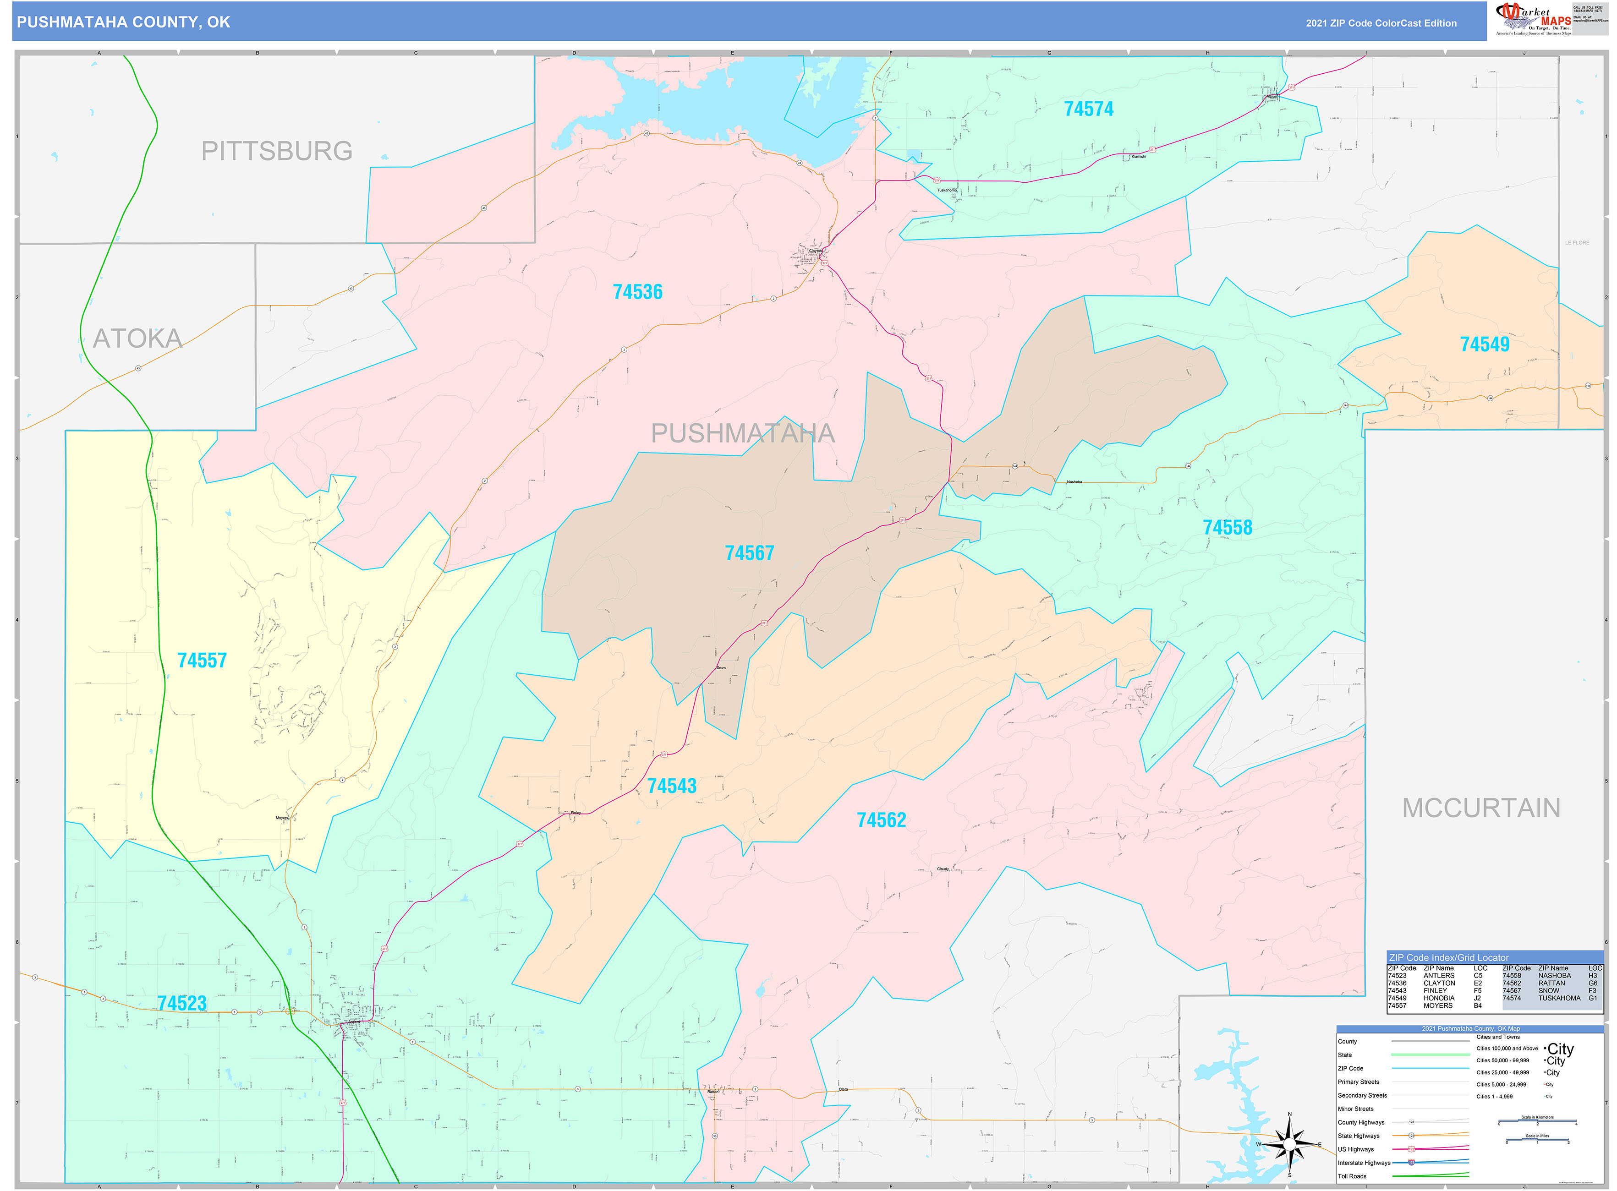Image resolution: width=1617 pixels, height=1191 pixels.
Task: Click the County Highways legend marker
Action: click(1412, 1123)
